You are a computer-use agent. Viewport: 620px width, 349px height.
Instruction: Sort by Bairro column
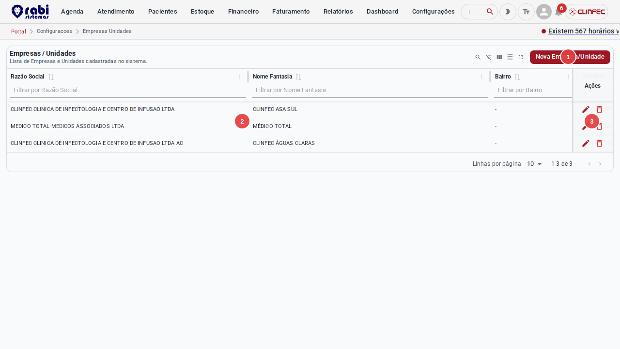point(517,77)
